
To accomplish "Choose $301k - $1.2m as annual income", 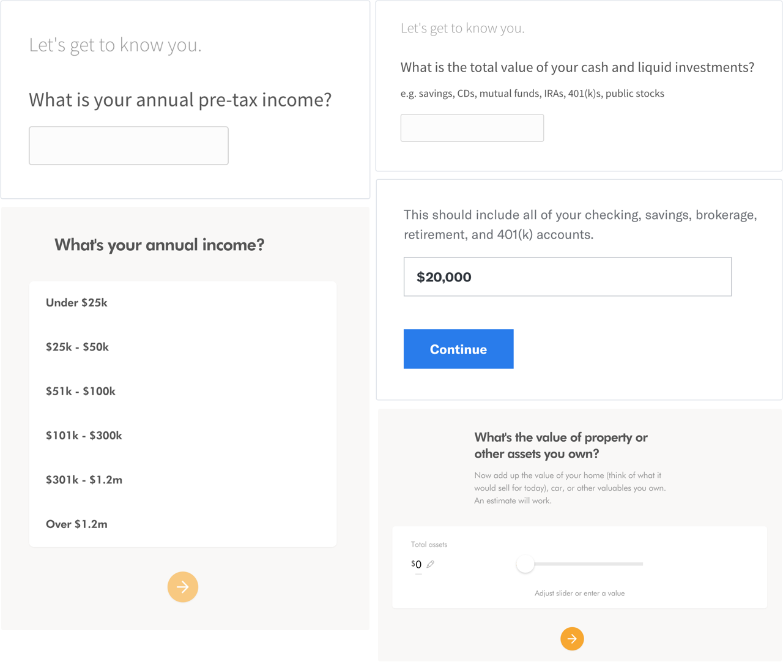I will (84, 480).
